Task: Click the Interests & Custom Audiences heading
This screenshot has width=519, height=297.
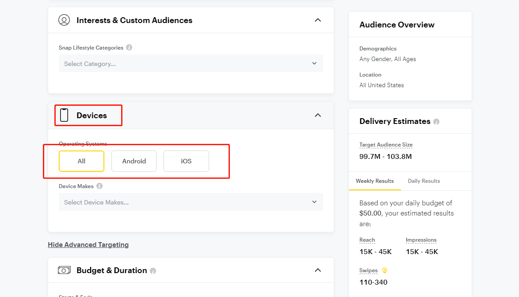Action: [134, 20]
